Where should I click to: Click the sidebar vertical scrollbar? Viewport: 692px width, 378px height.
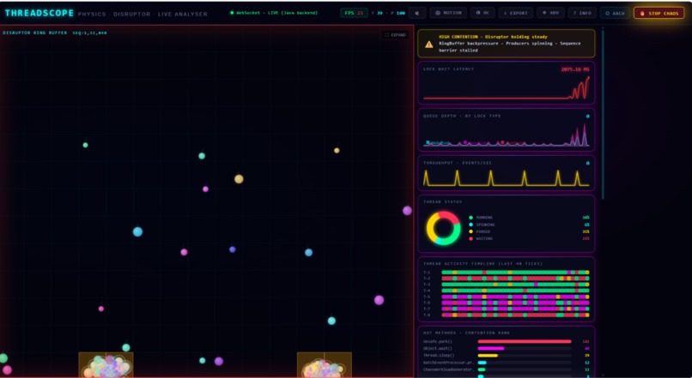pyautogui.click(x=603, y=115)
